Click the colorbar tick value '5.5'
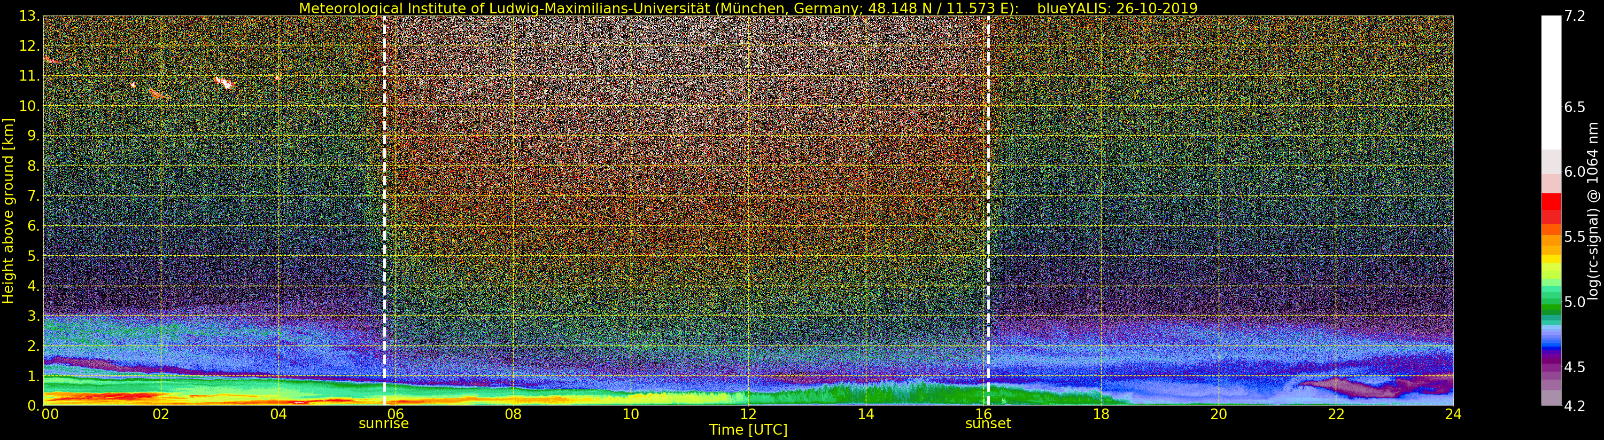Image resolution: width=1604 pixels, height=440 pixels. [x=1575, y=237]
